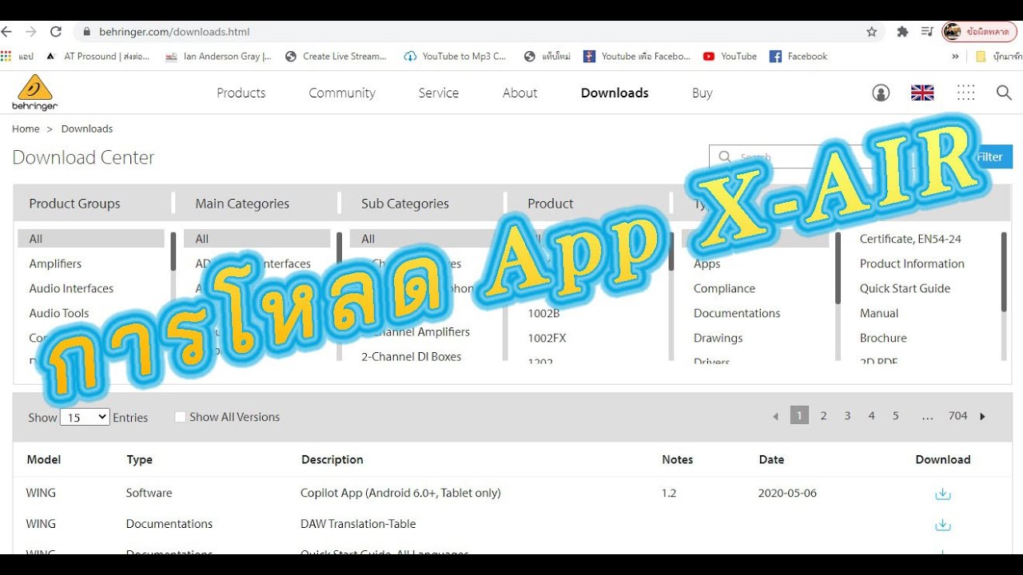Click the Home breadcrumb link
The width and height of the screenshot is (1023, 575).
click(x=26, y=129)
